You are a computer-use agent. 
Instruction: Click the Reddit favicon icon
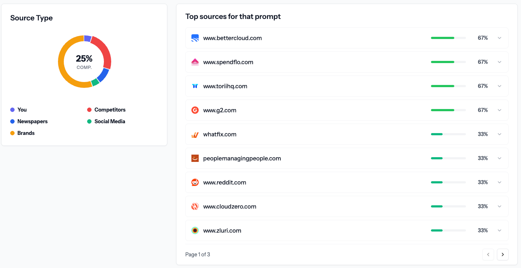(x=195, y=182)
